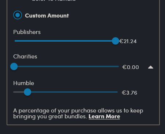
Task: Select the Custom Amount radio button
Action: click(18, 15)
